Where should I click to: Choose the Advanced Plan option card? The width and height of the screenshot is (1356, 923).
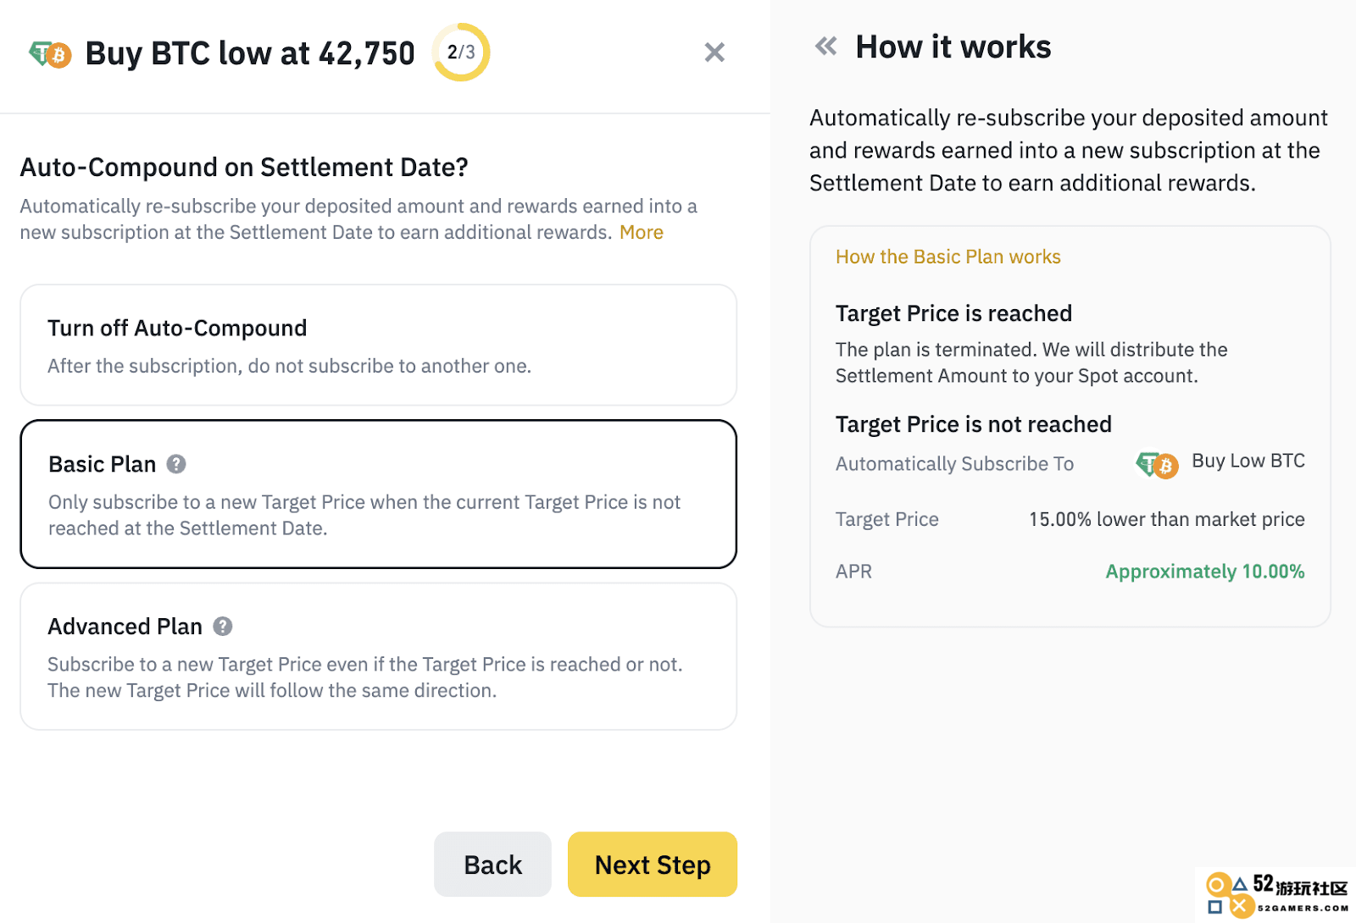[378, 656]
